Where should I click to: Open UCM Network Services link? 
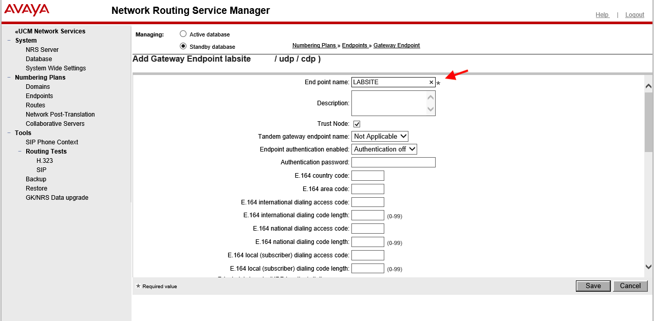click(x=50, y=31)
